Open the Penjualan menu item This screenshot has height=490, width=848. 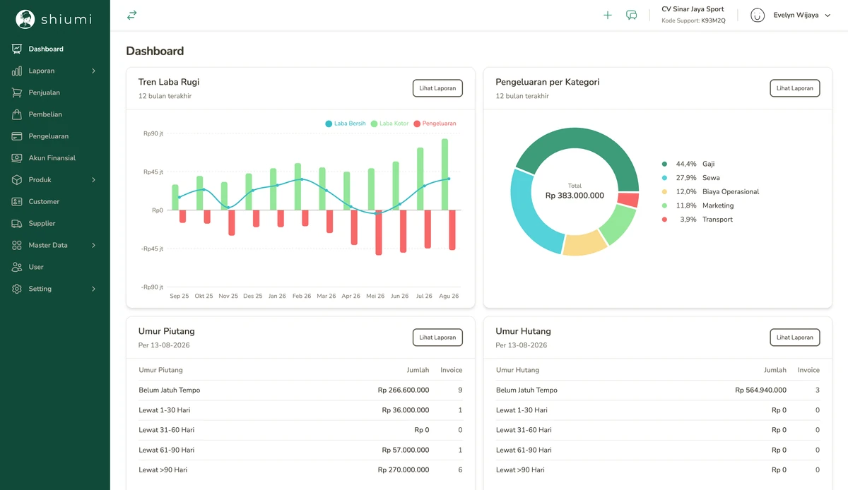pyautogui.click(x=55, y=92)
